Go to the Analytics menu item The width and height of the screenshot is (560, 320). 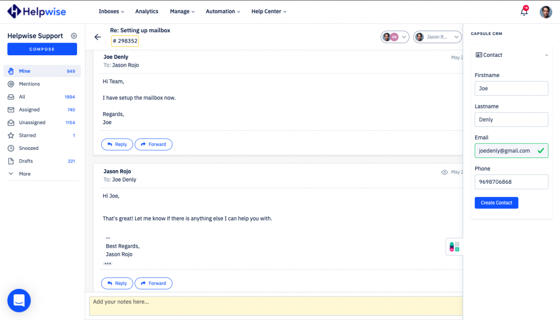tap(147, 11)
